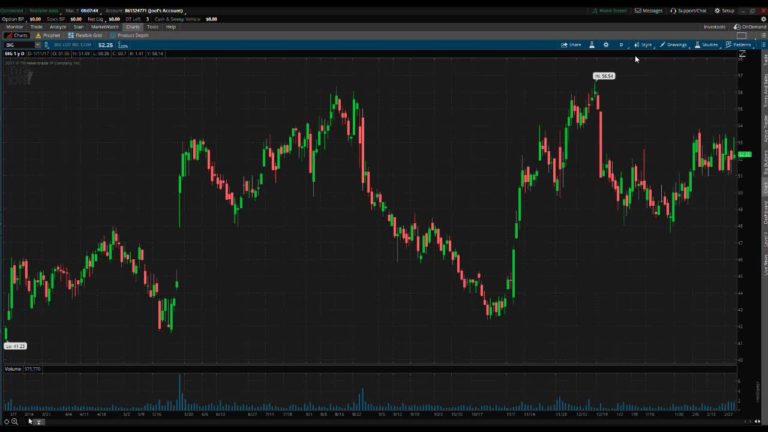Launch OnDemand mode
Image resolution: width=768 pixels, height=432 pixels.
pyautogui.click(x=750, y=27)
